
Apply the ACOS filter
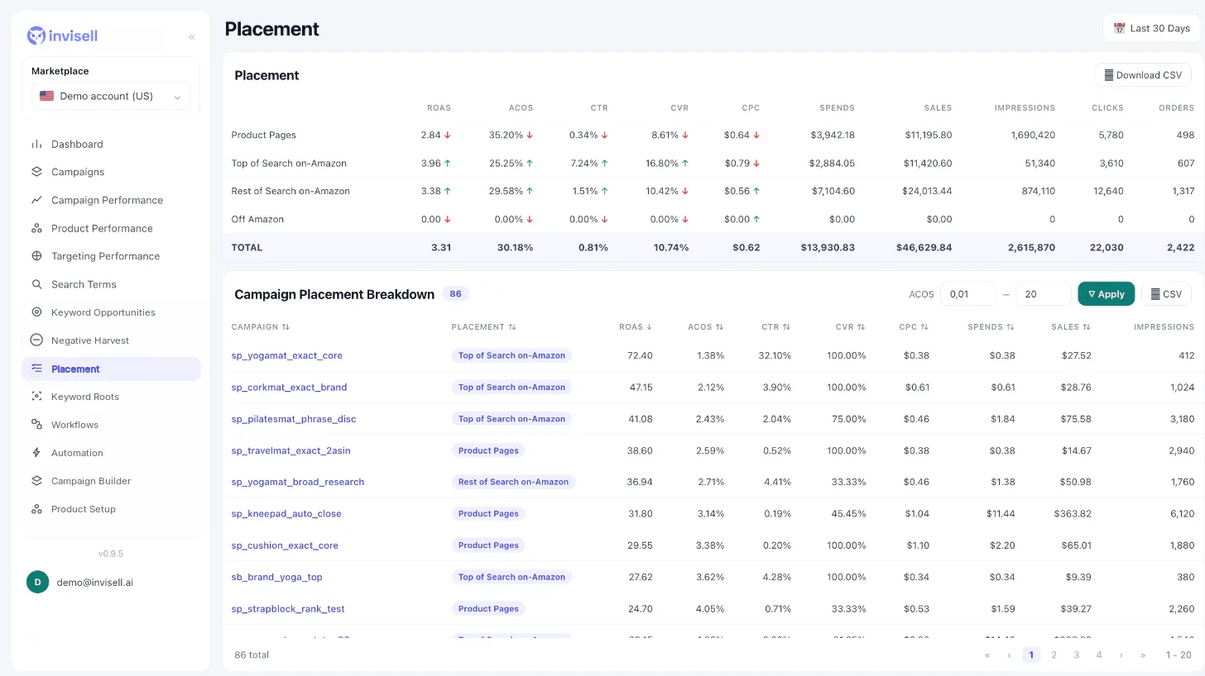pyautogui.click(x=1106, y=294)
